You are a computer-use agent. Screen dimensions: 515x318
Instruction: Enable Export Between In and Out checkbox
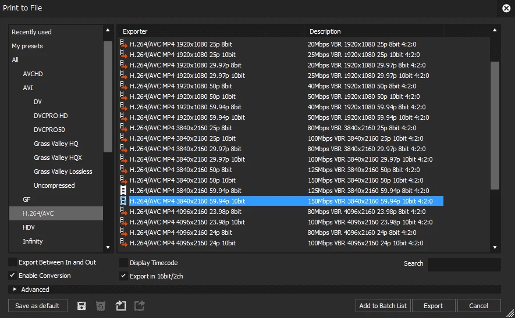pyautogui.click(x=13, y=263)
